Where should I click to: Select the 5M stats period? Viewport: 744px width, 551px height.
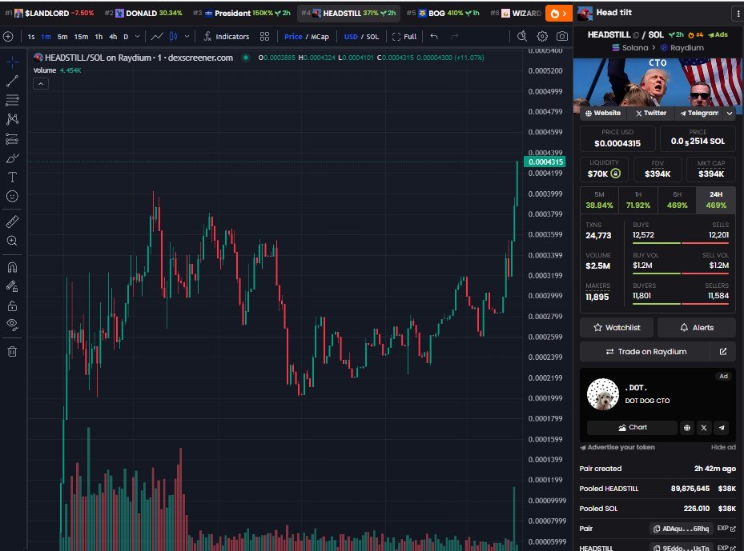pos(599,200)
